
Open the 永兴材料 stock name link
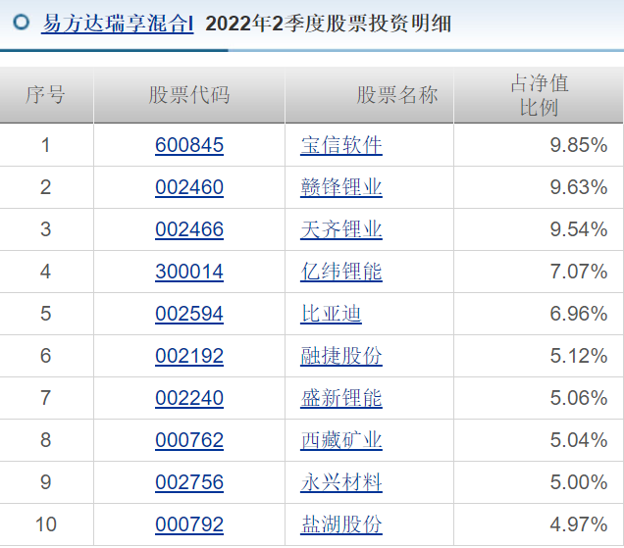tap(341, 482)
